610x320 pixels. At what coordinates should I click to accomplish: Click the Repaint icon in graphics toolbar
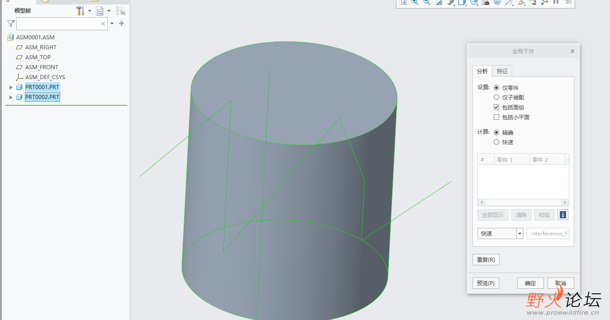tap(438, 2)
